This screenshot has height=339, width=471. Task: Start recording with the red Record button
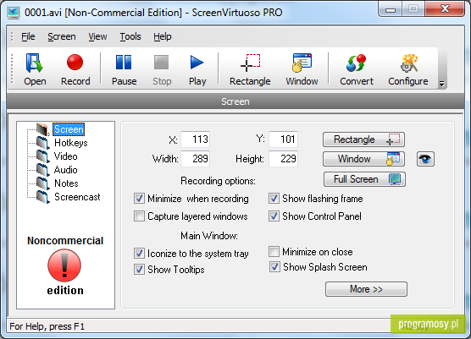75,69
